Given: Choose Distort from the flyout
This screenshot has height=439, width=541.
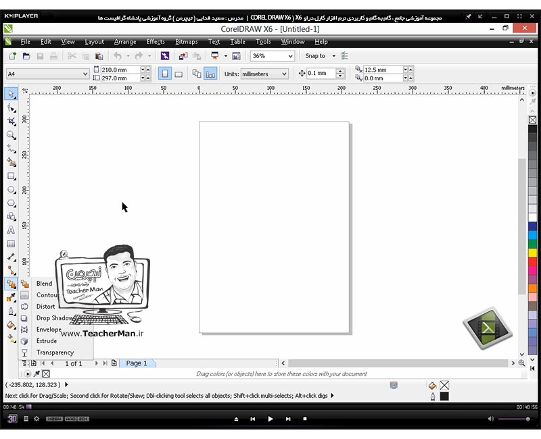Looking at the screenshot, I should (45, 307).
